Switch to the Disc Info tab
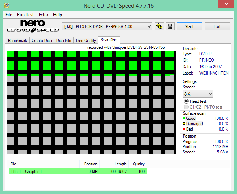237x194 pixels. [64, 41]
